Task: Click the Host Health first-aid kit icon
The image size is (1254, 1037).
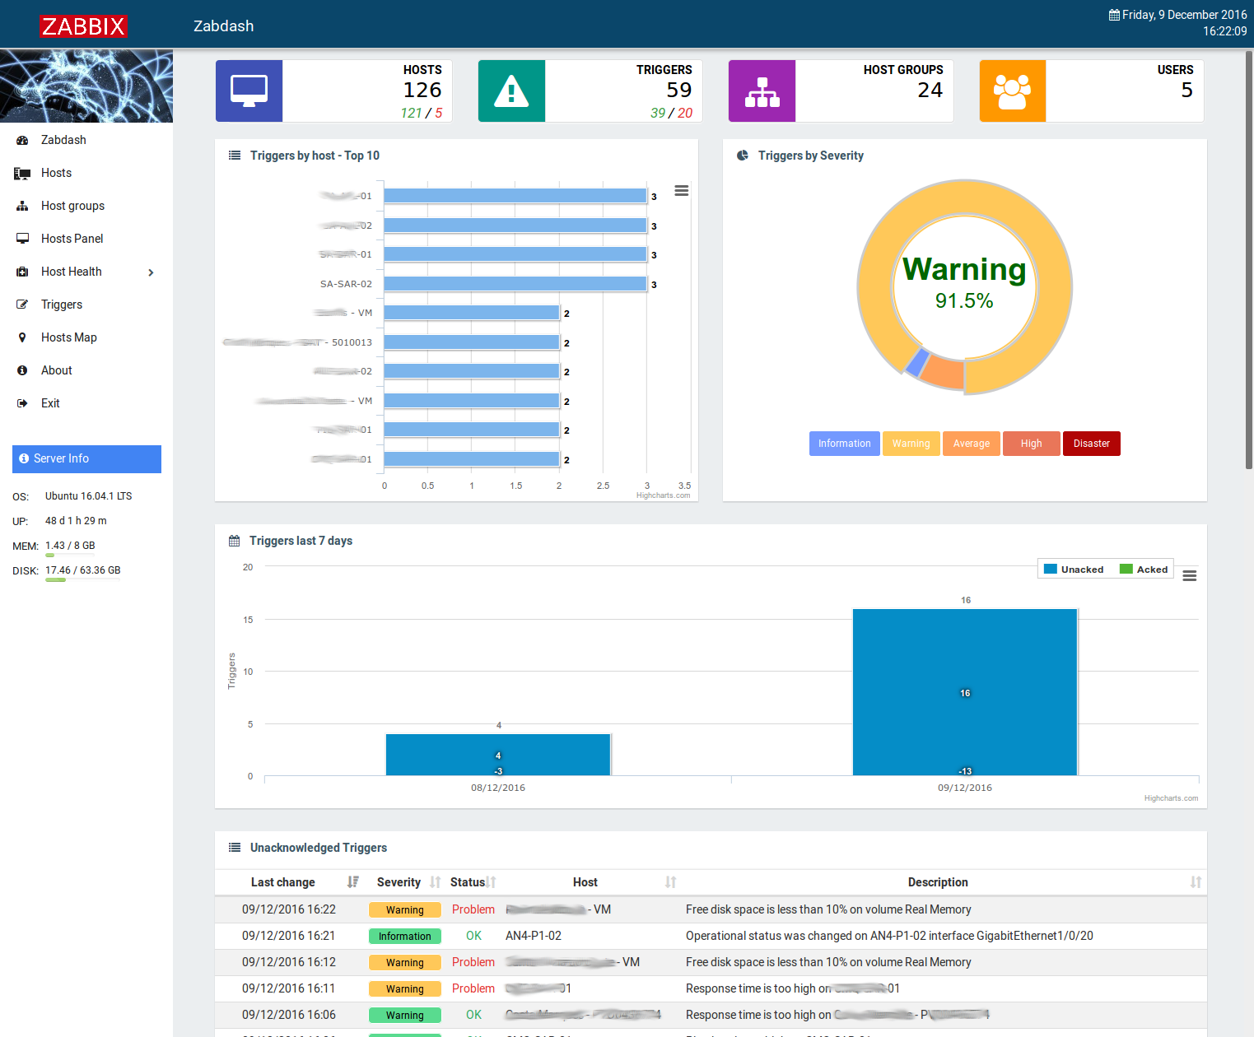Action: pos(21,272)
